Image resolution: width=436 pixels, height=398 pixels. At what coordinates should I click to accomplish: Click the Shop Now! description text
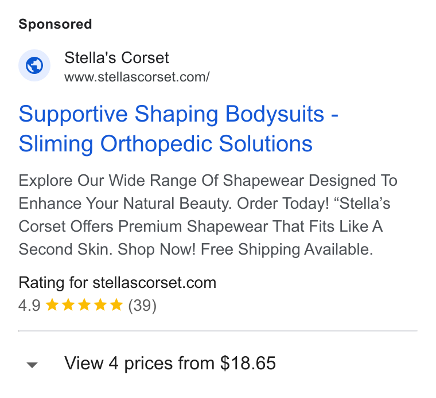point(157,249)
